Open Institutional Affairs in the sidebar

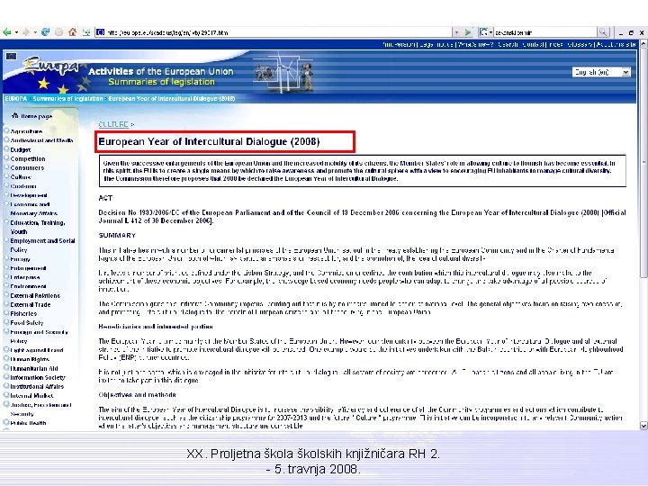point(37,386)
